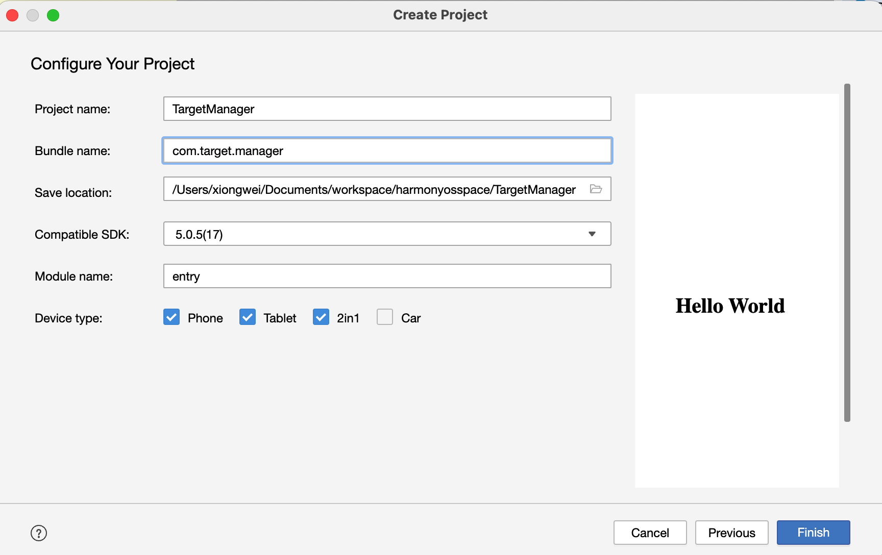882x555 pixels.
Task: Zoom window with the green title button
Action: [53, 15]
